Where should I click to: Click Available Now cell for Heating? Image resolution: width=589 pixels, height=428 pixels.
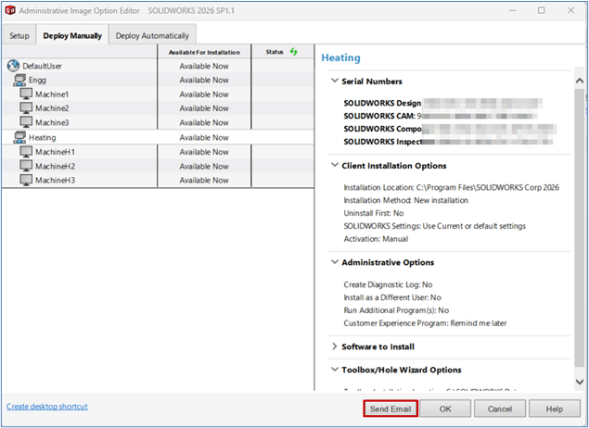click(x=204, y=138)
